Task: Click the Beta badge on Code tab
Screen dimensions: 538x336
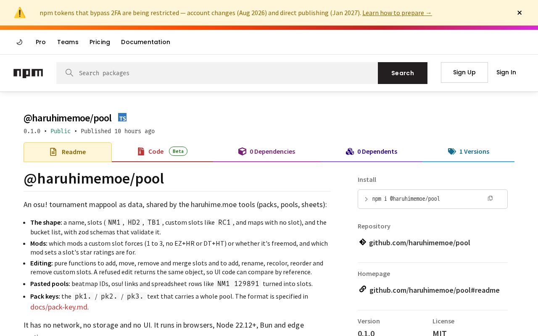Action: (178, 151)
